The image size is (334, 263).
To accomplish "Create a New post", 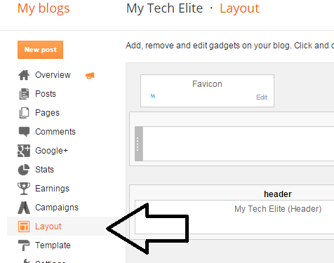I will [40, 50].
